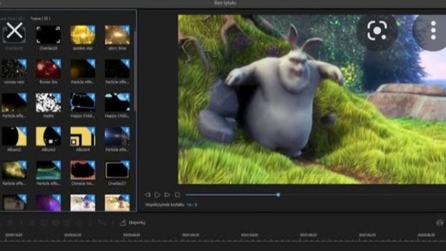Click the Big Buck Bunny video preview
Screen dimensions: 446x251
(312, 100)
